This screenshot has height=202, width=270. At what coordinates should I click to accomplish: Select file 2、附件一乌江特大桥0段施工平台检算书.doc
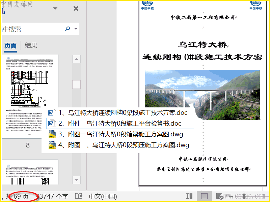120,123
